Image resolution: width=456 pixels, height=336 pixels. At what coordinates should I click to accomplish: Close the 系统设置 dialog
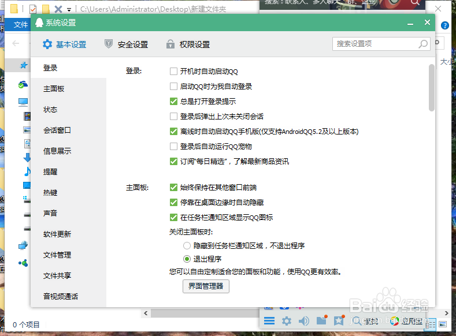tap(427, 23)
